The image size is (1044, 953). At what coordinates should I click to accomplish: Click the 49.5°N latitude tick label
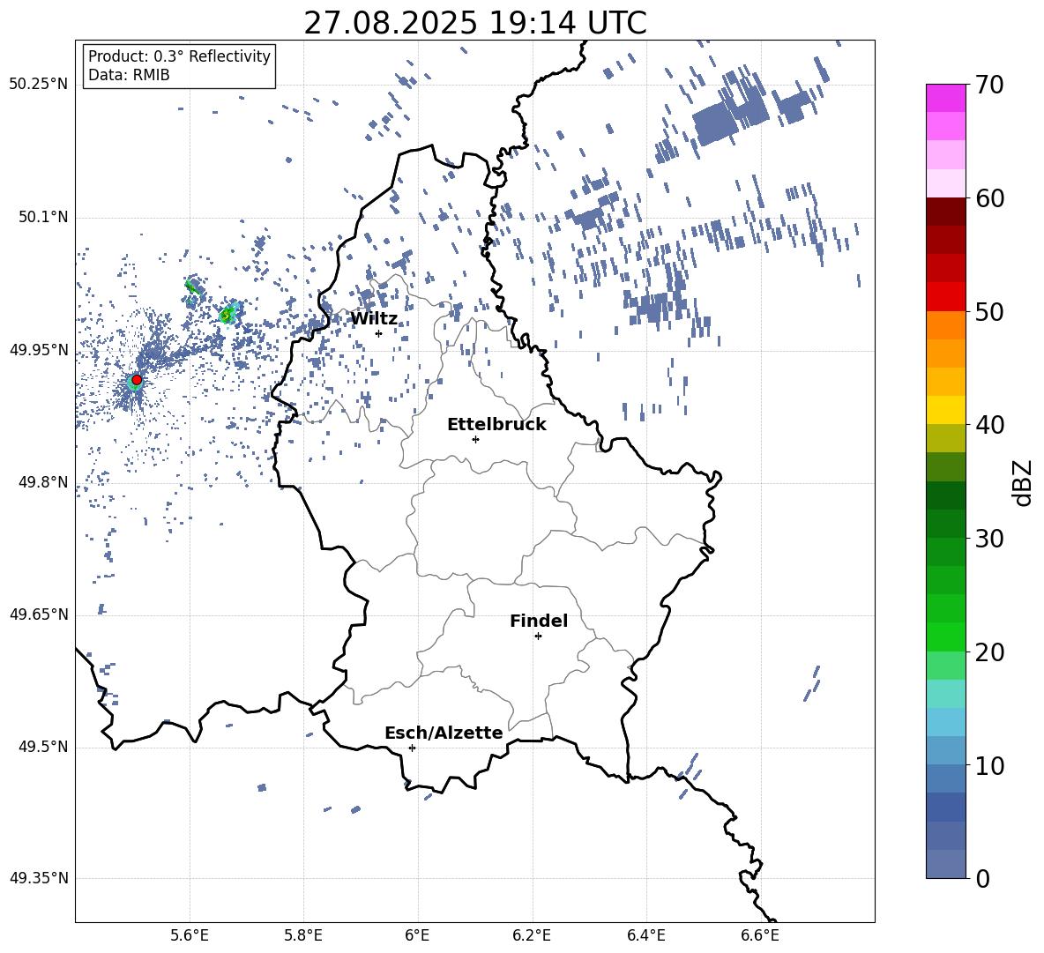click(x=42, y=747)
